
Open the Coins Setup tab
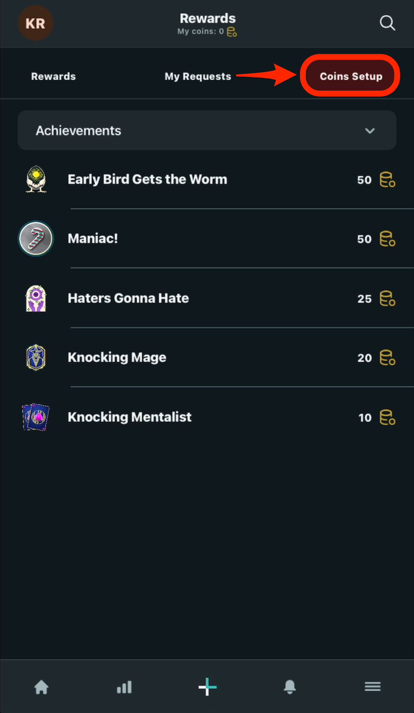coord(351,76)
